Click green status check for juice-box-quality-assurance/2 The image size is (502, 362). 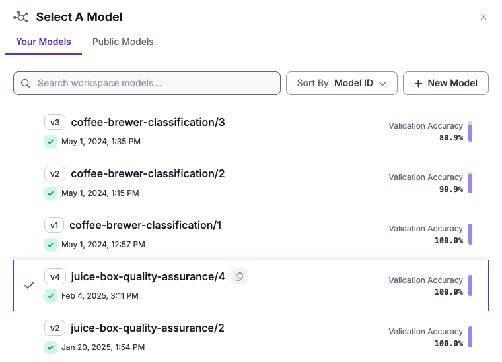50,347
